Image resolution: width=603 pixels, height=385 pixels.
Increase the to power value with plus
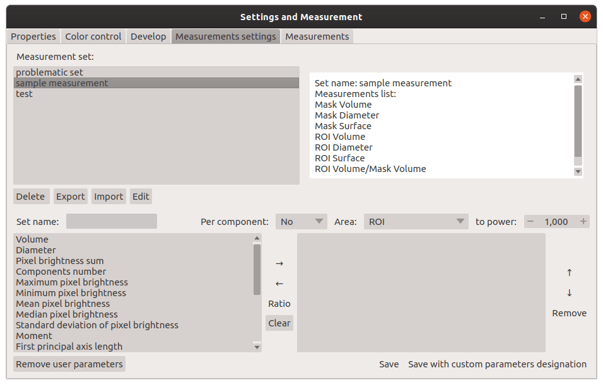[583, 222]
